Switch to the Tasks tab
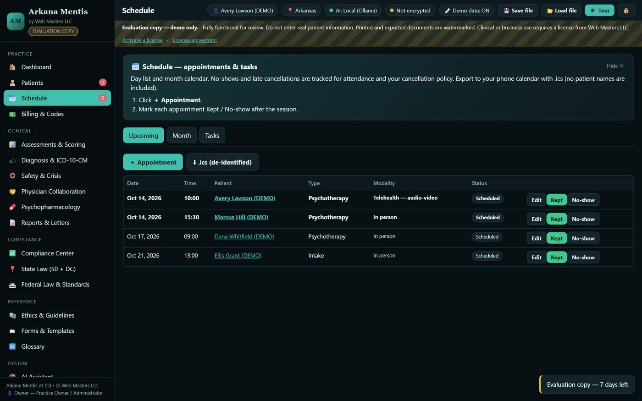This screenshot has width=642, height=401. (x=212, y=136)
